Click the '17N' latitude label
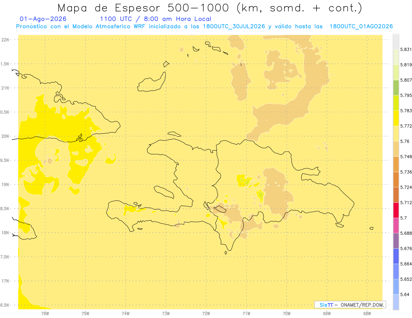412x318 pixels. pyautogui.click(x=5, y=281)
